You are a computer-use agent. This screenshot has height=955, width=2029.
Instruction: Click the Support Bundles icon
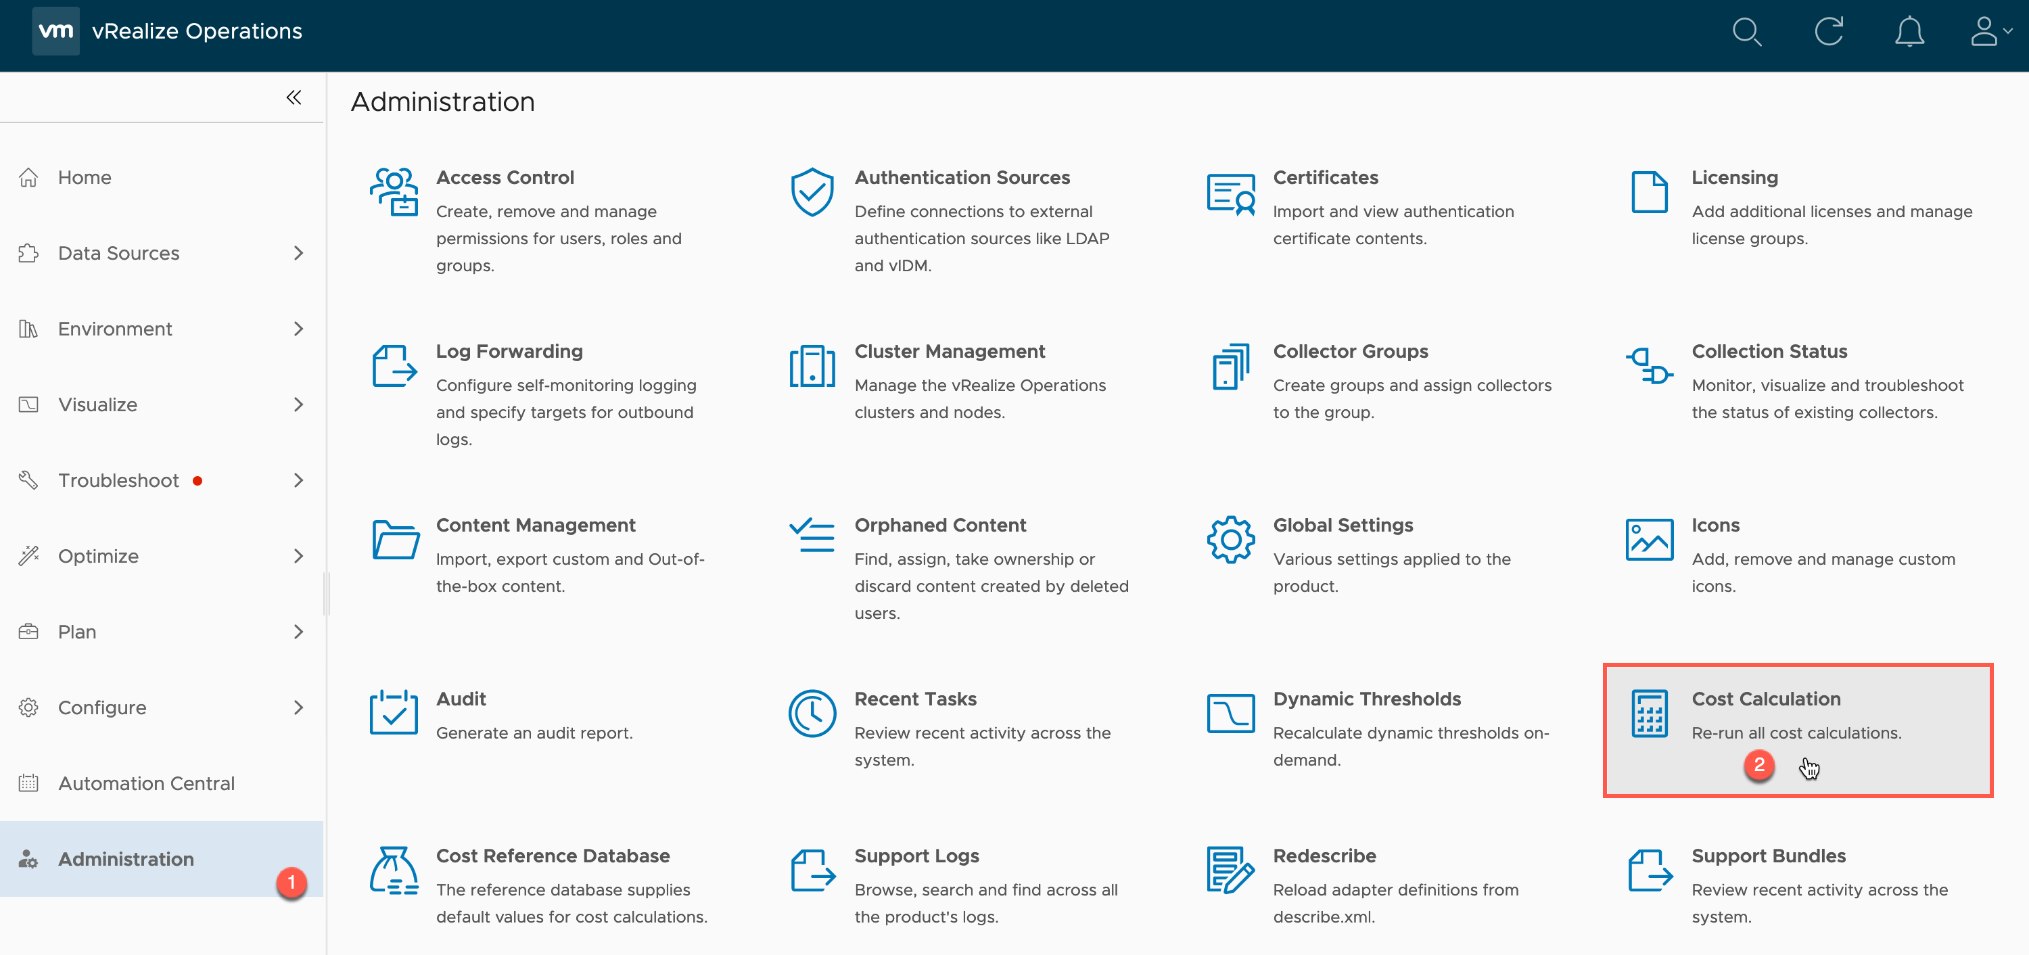[1650, 870]
